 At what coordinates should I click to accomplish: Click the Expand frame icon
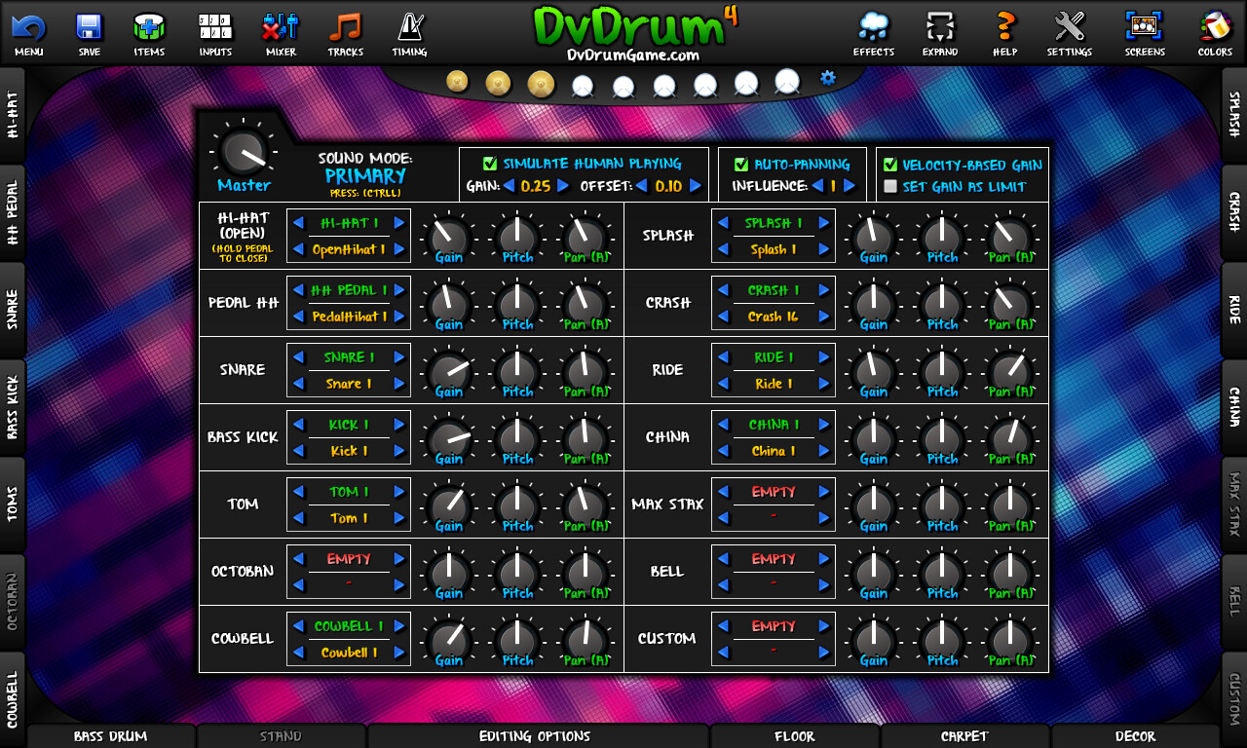pos(940,26)
